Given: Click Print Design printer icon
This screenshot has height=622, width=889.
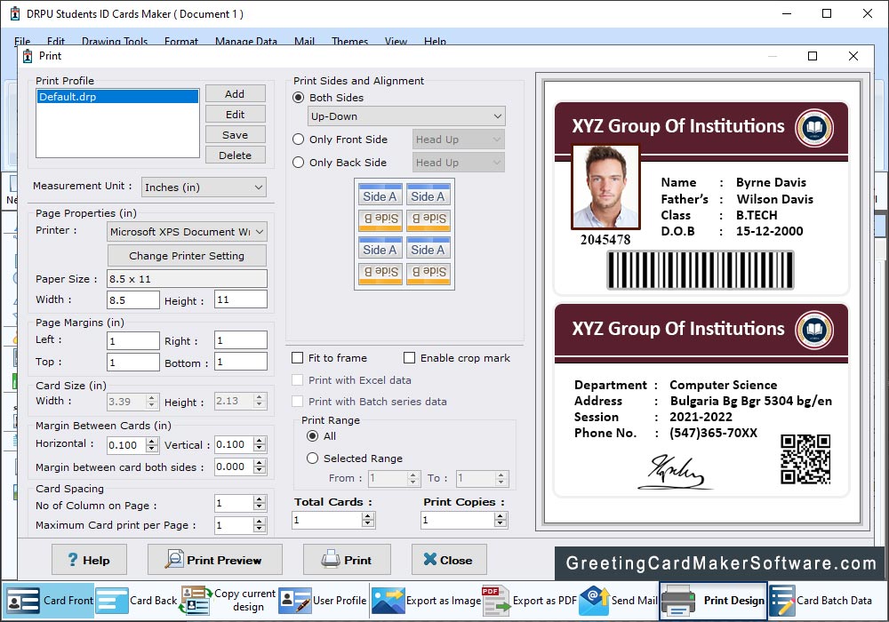Looking at the screenshot, I should pyautogui.click(x=678, y=601).
